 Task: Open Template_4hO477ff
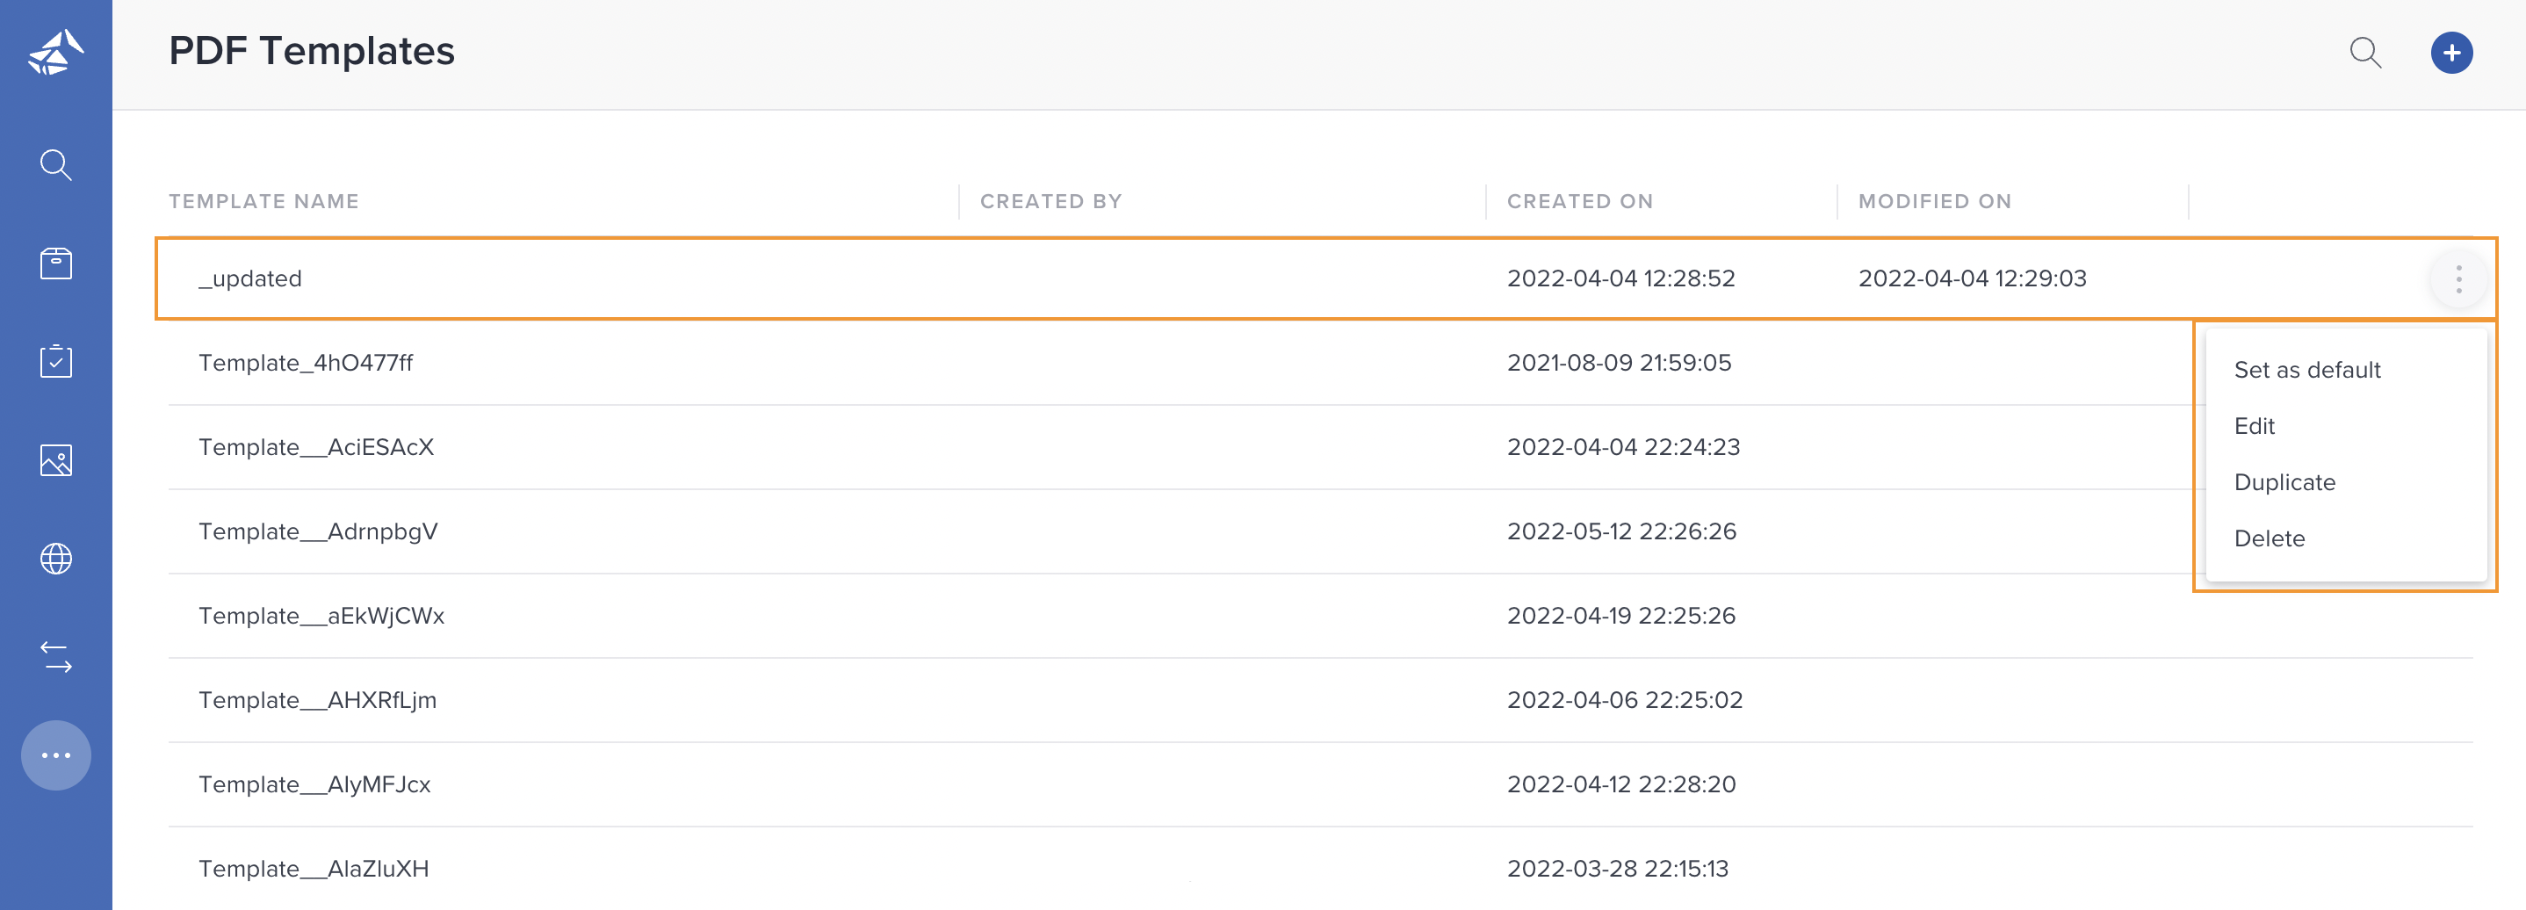click(x=305, y=363)
